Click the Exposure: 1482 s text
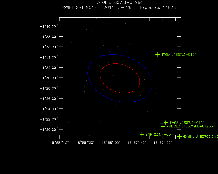Viewport: 218px width, 174px height. tap(159, 7)
